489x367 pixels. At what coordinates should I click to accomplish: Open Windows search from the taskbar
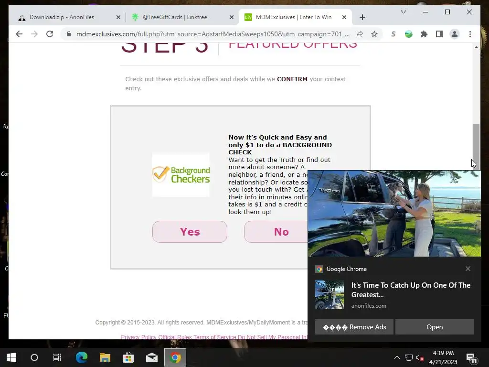click(x=34, y=357)
